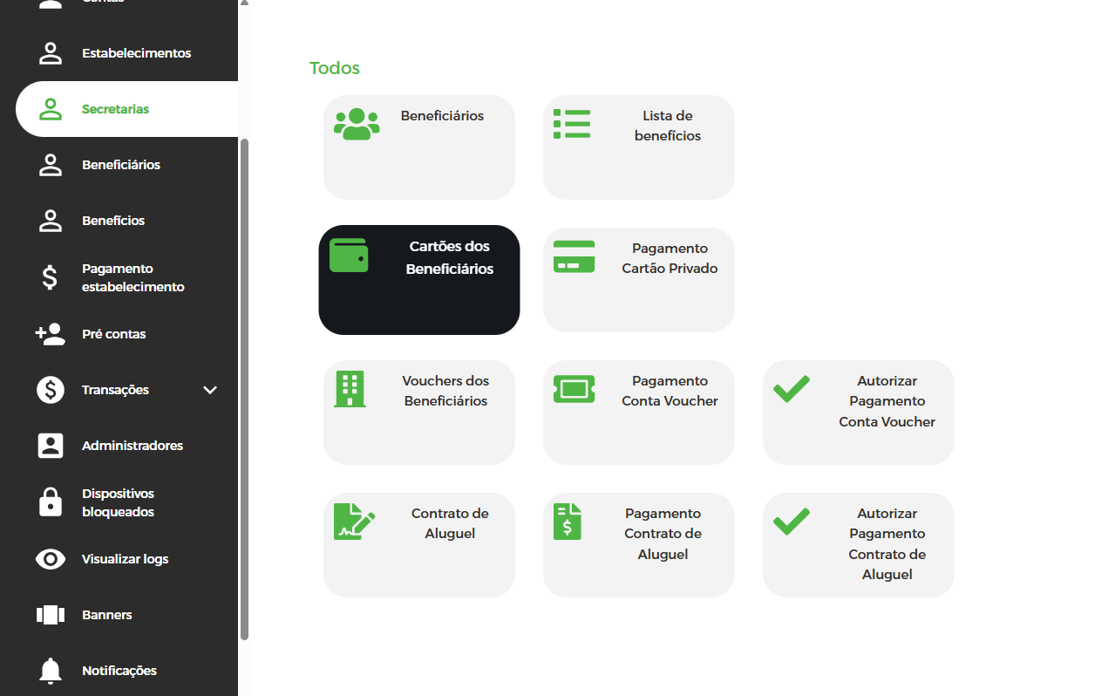Open the Pagamento estabelecimento sidebar link
Image resolution: width=1115 pixels, height=696 pixels.
pos(133,277)
